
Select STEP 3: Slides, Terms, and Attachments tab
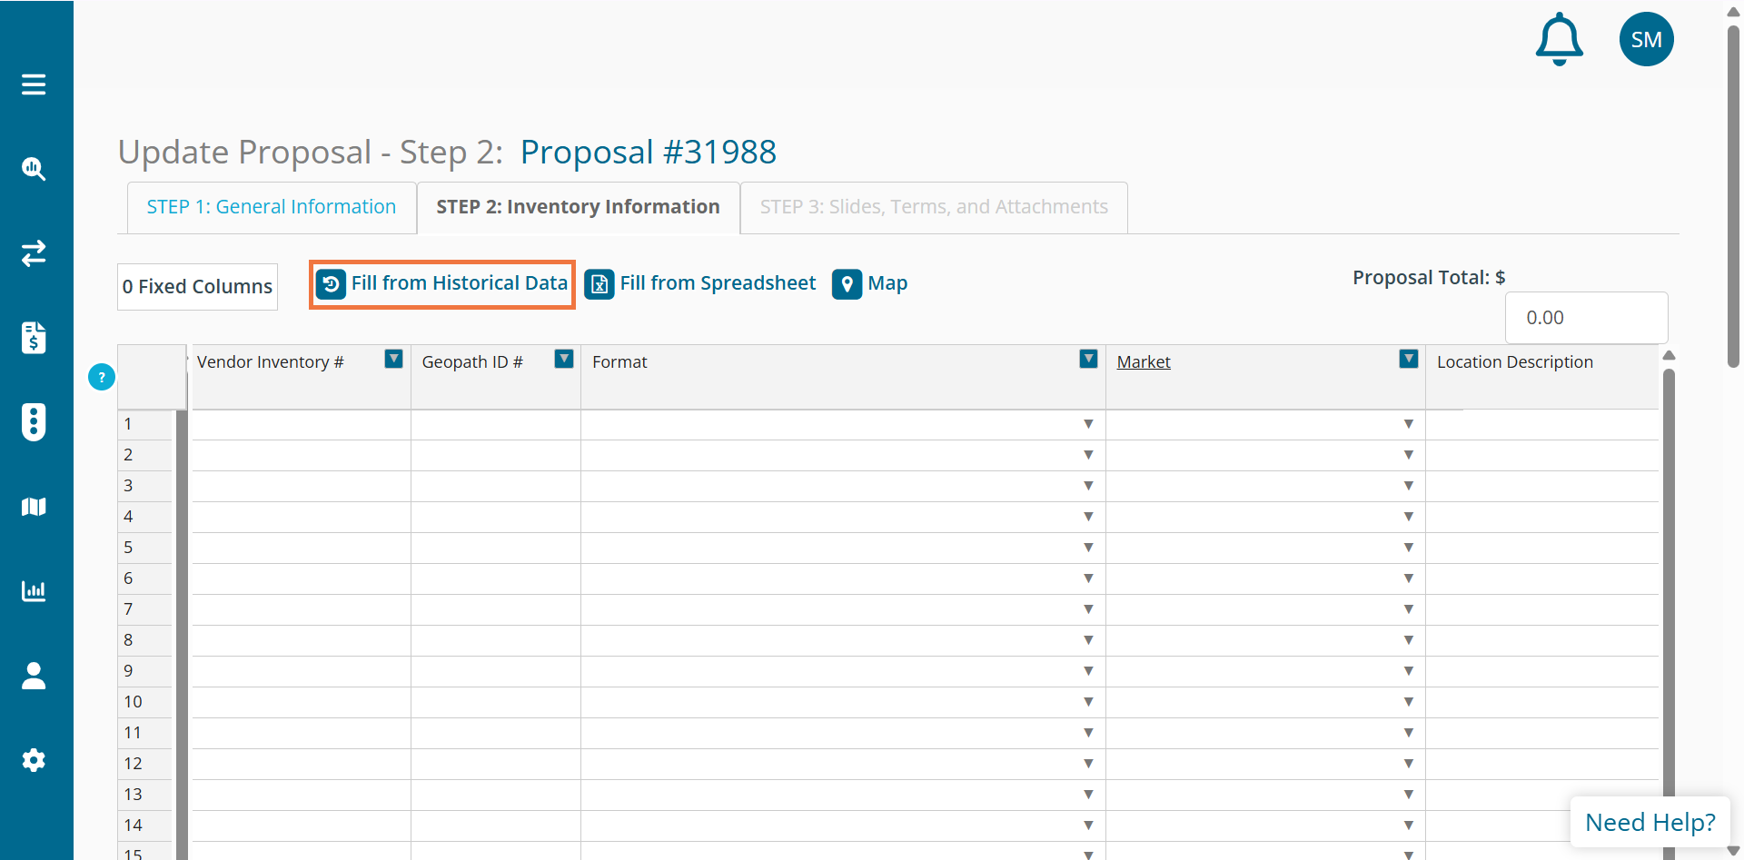point(934,207)
